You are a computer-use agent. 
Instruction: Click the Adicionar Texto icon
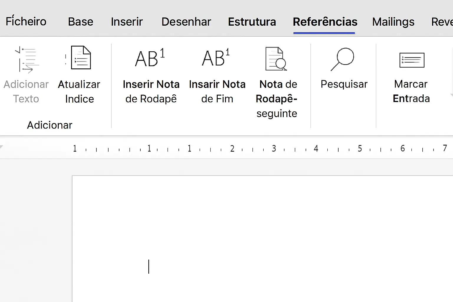pyautogui.click(x=27, y=60)
